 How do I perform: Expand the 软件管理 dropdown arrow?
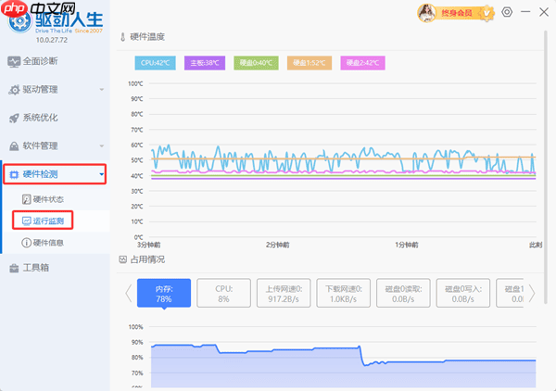coord(102,145)
